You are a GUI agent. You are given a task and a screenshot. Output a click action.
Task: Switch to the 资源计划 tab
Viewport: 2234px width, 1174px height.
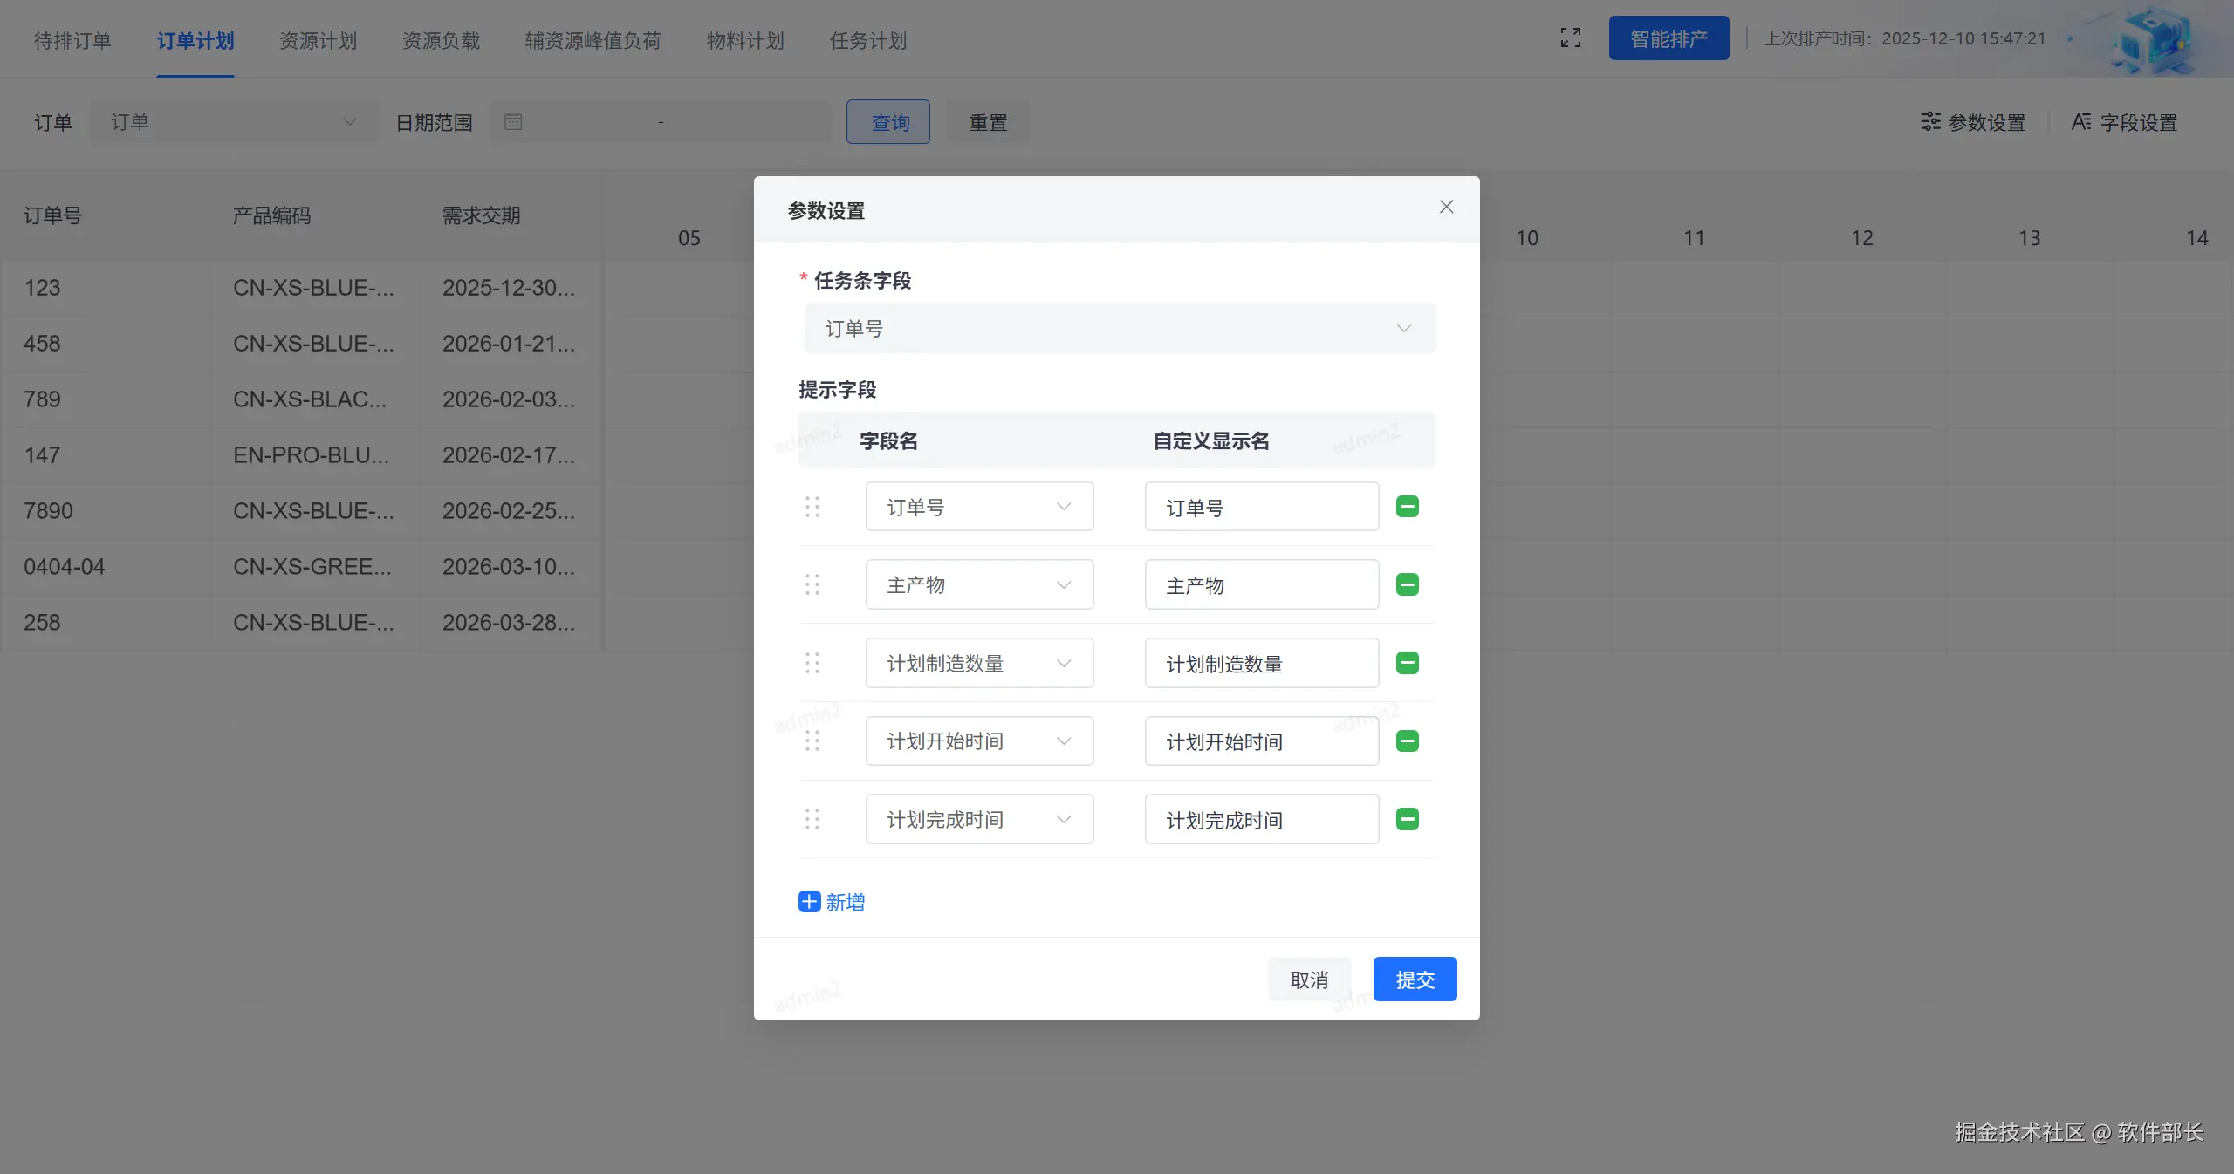(x=318, y=41)
